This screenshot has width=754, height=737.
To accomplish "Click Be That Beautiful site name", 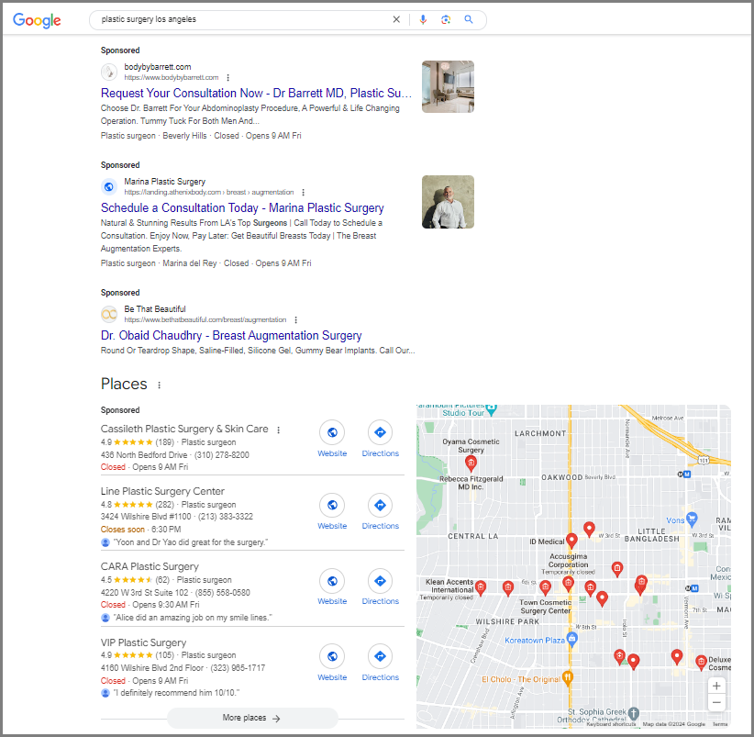I will (x=155, y=309).
